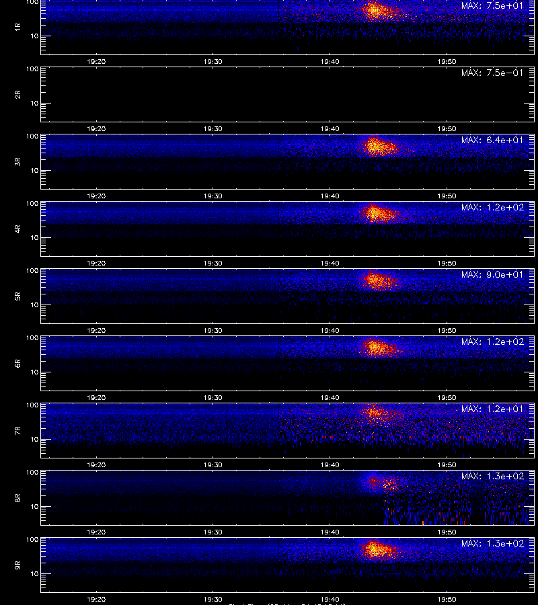Click the 8R panel axis label
The width and height of the screenshot is (538, 605).
pos(17,497)
